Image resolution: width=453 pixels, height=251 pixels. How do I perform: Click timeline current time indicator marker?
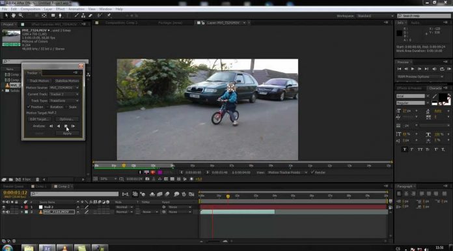pyautogui.click(x=228, y=196)
